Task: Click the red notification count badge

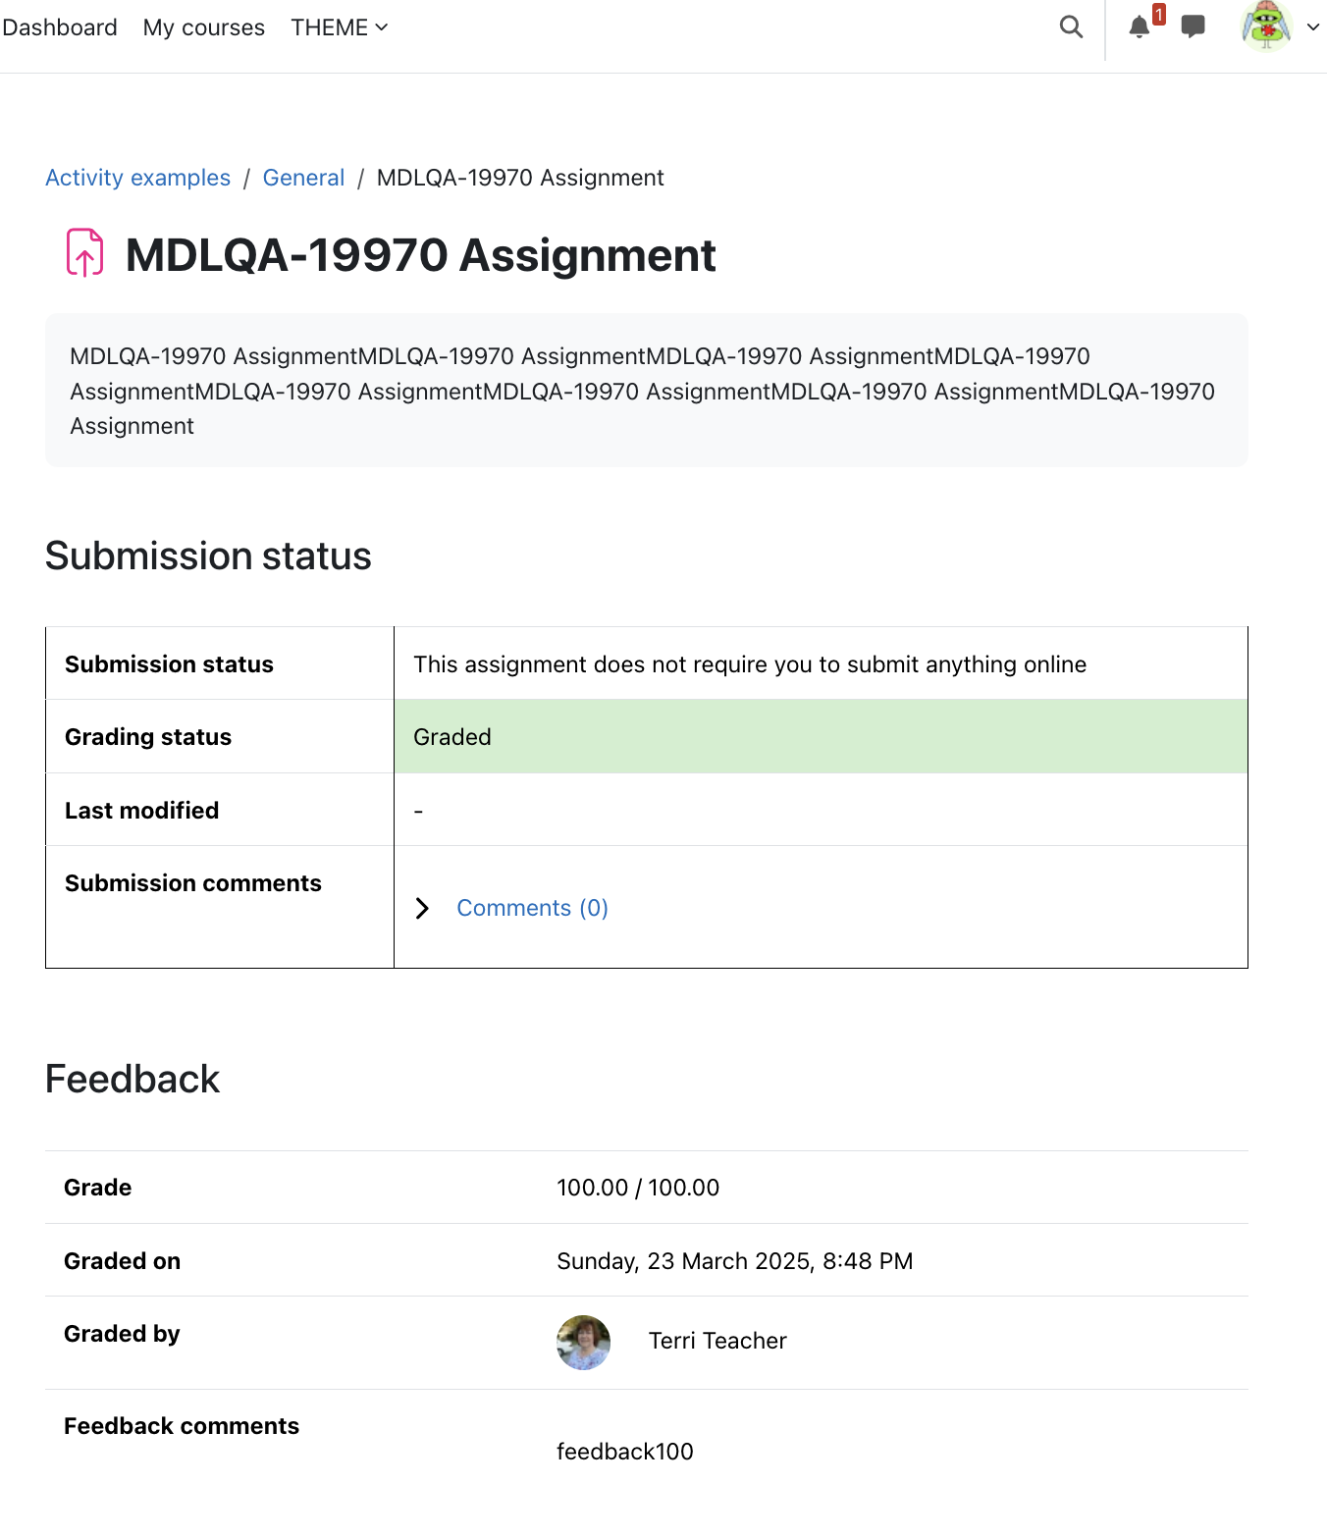Action: pos(1159,15)
